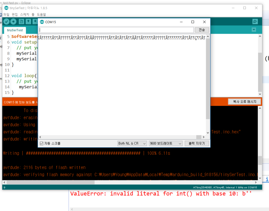Open the 파일 menu
Viewport: 269px width, 211px height.
click(x=6, y=15)
